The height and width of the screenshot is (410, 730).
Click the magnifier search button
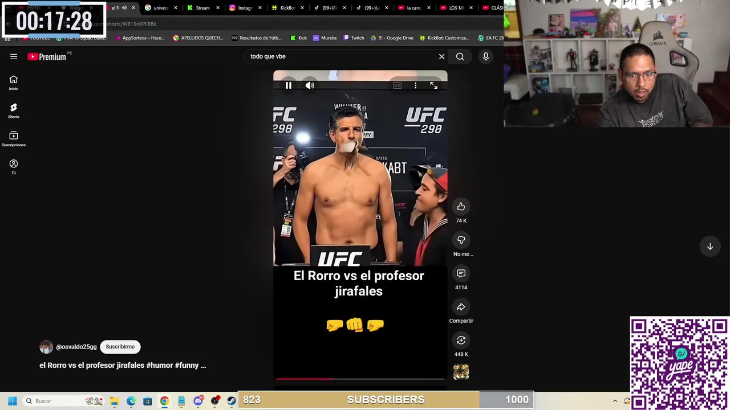click(x=460, y=56)
